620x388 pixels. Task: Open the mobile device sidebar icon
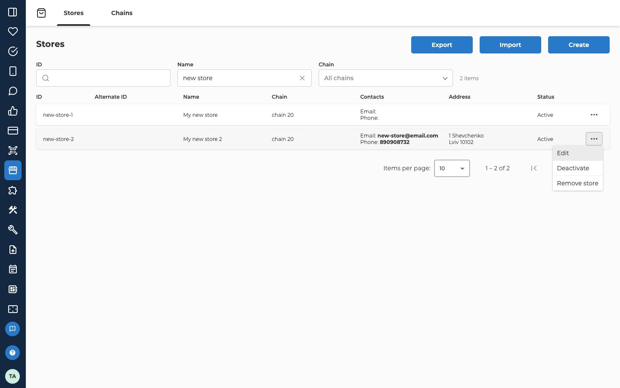click(x=13, y=71)
